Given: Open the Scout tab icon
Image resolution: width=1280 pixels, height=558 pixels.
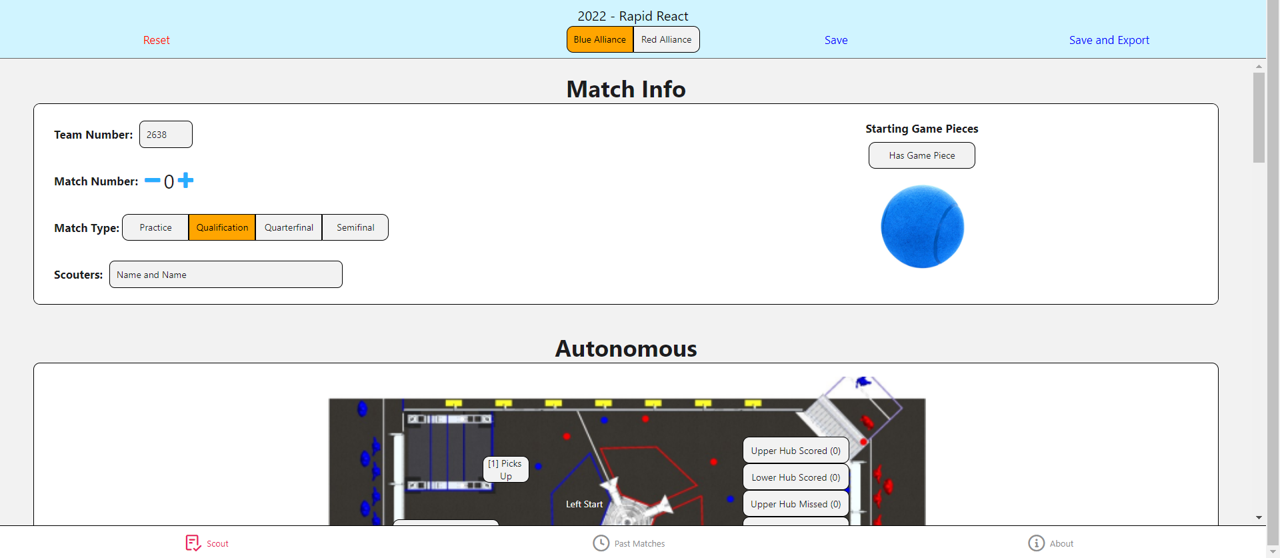Looking at the screenshot, I should pyautogui.click(x=193, y=543).
